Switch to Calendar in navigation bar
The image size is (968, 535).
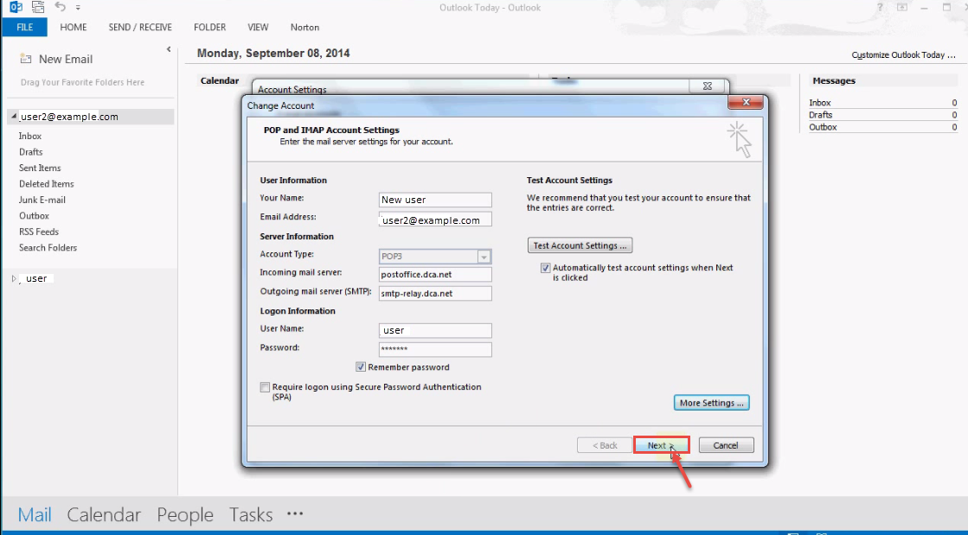104,514
